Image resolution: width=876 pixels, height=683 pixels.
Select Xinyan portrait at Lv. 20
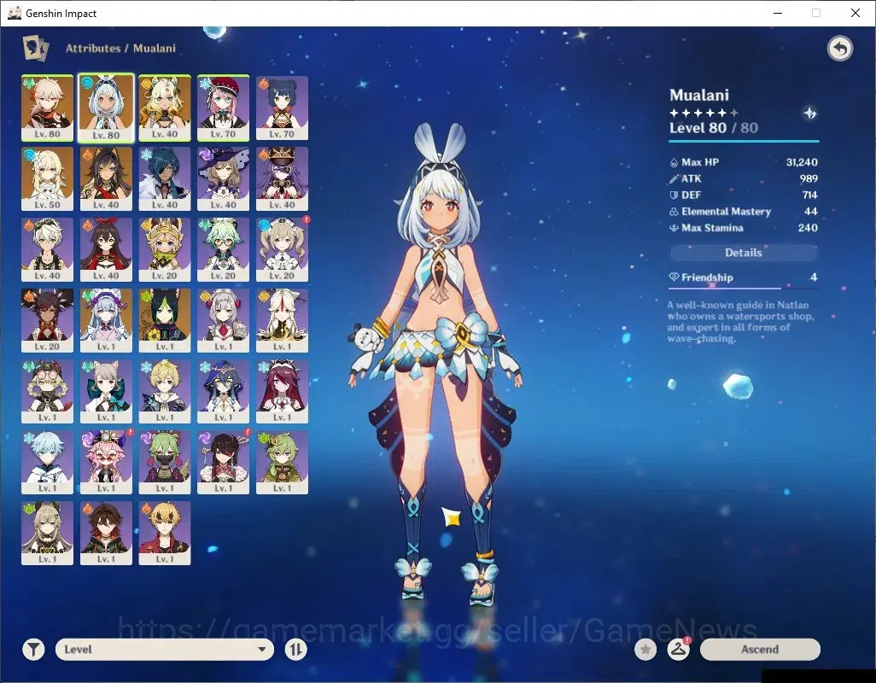click(x=48, y=320)
